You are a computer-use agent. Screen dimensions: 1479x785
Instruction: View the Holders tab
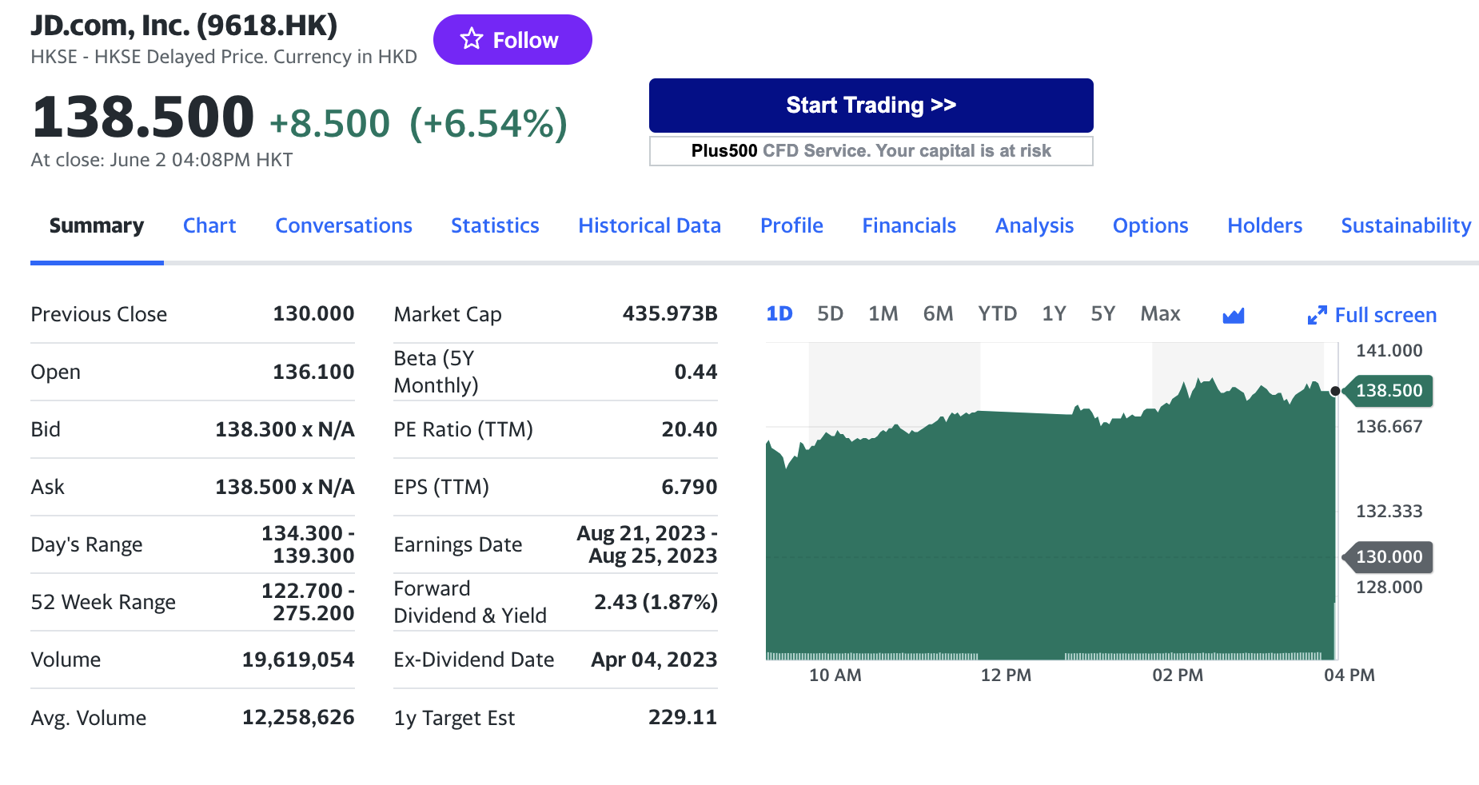pyautogui.click(x=1265, y=226)
